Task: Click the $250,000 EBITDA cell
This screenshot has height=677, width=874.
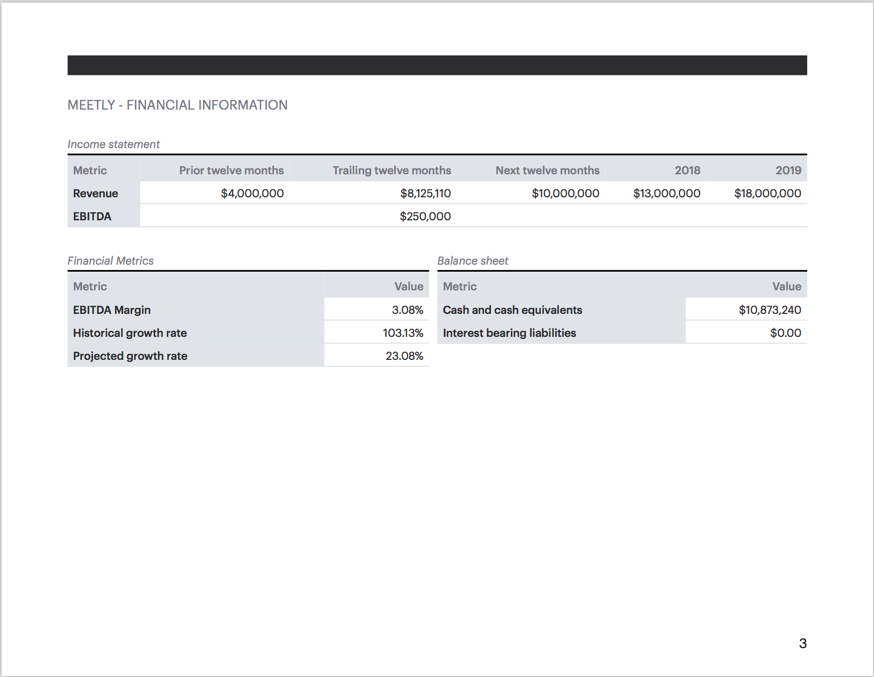Action: pyautogui.click(x=426, y=216)
